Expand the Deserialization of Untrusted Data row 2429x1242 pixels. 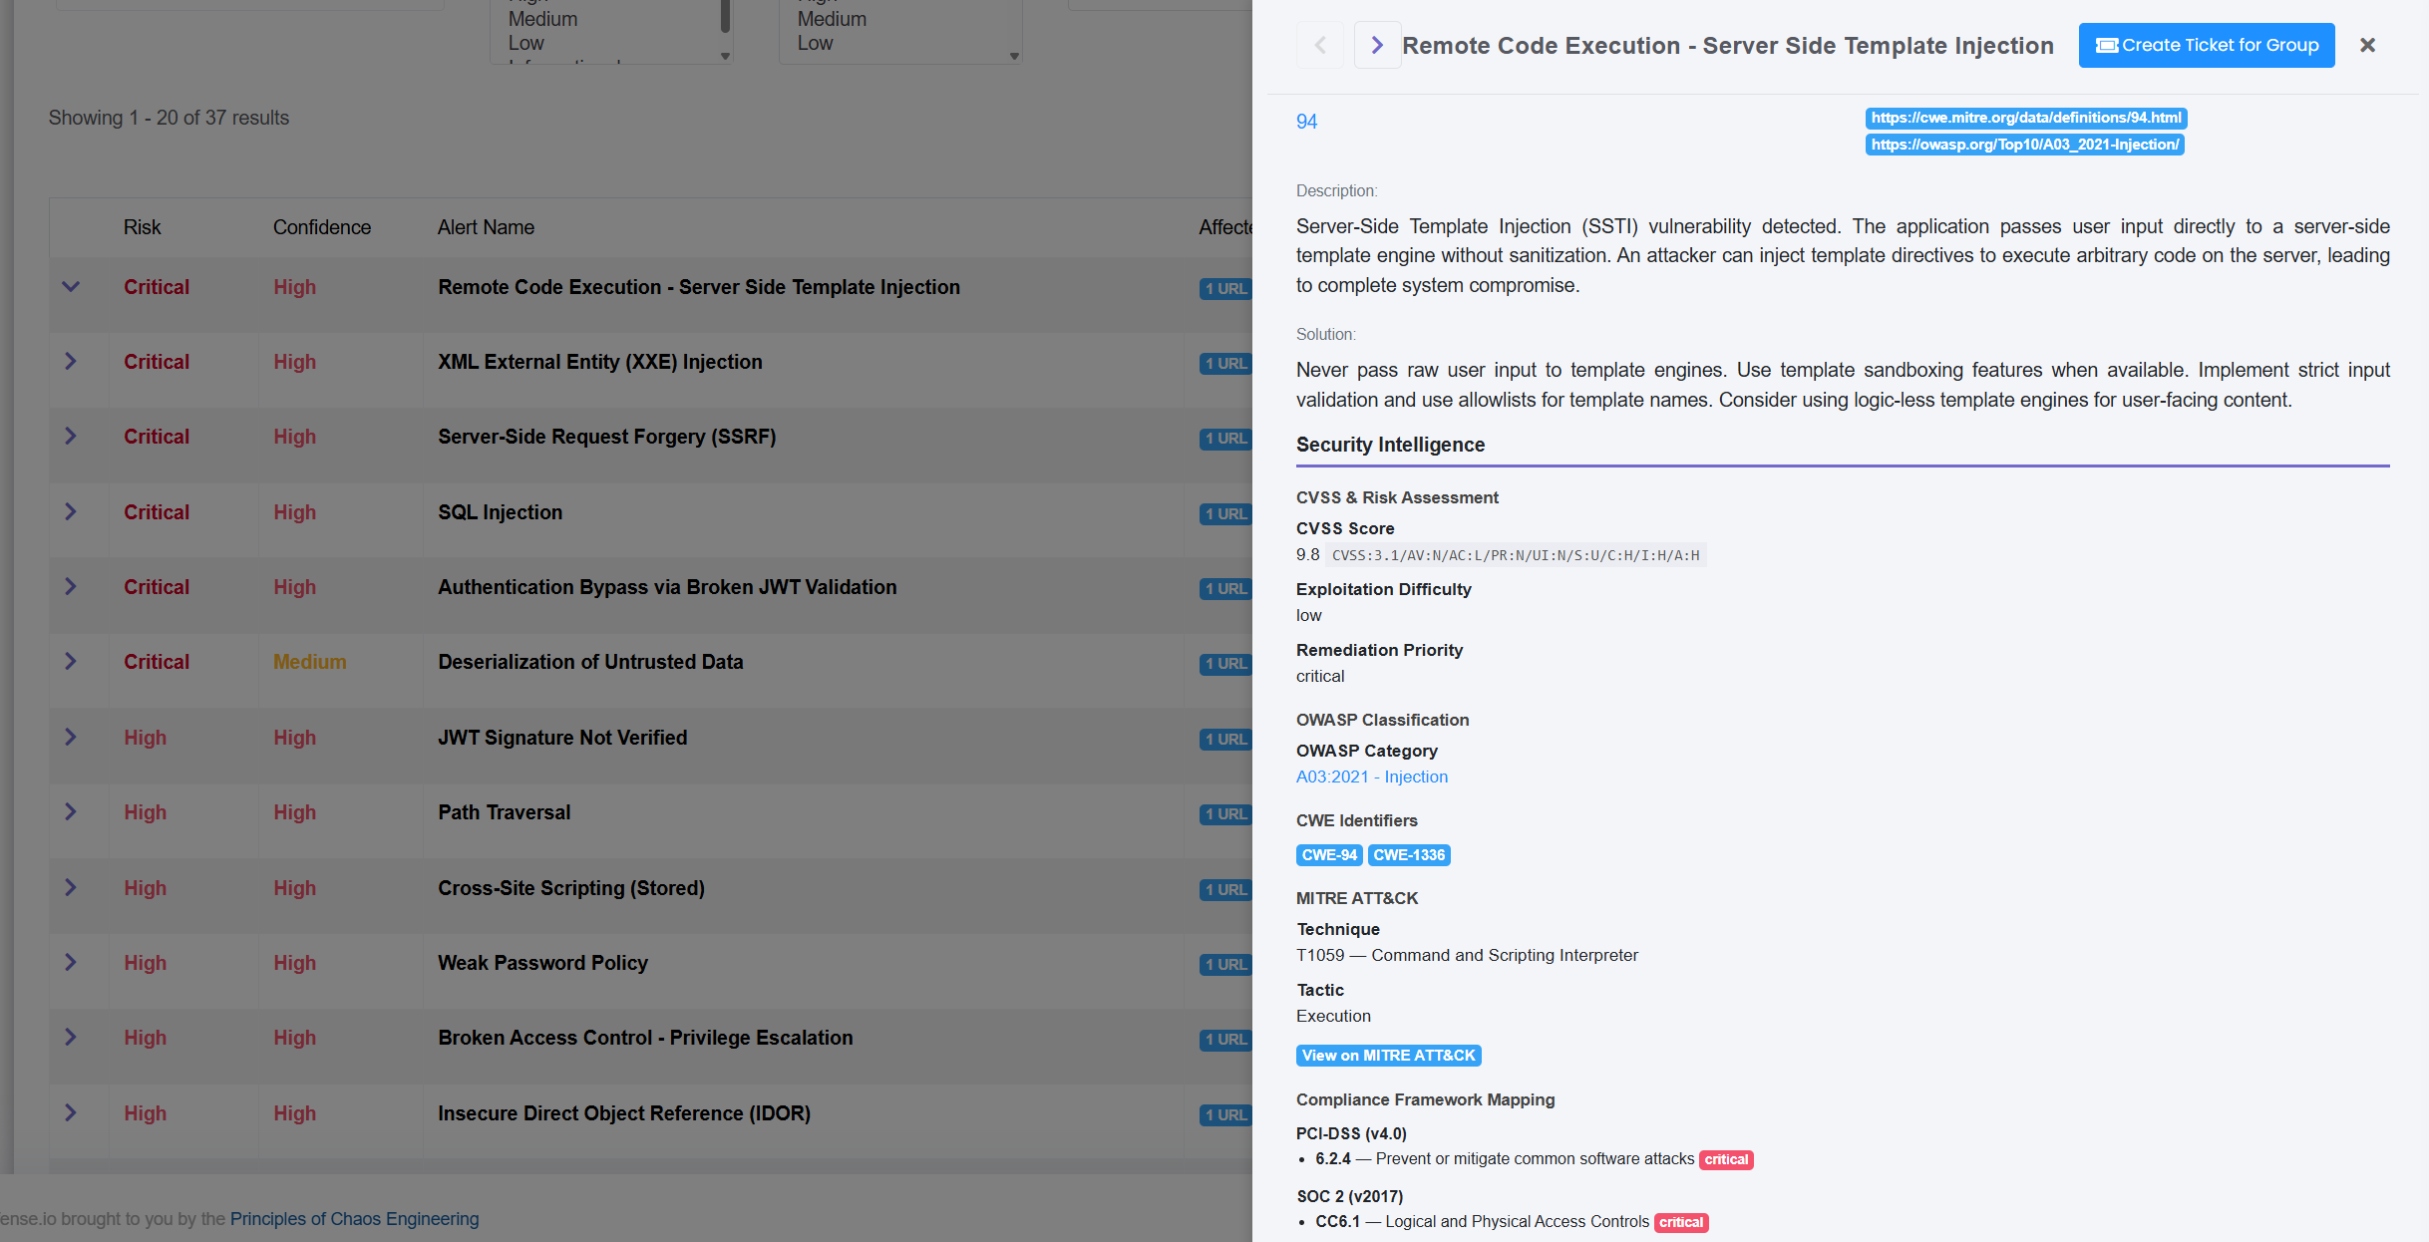[70, 660]
